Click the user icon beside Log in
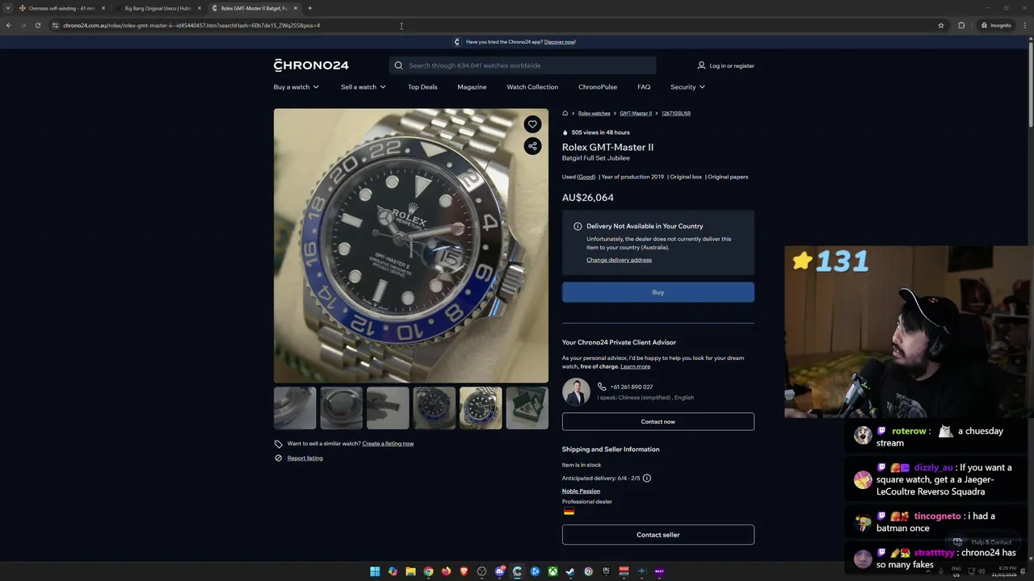This screenshot has height=581, width=1034. click(701, 65)
